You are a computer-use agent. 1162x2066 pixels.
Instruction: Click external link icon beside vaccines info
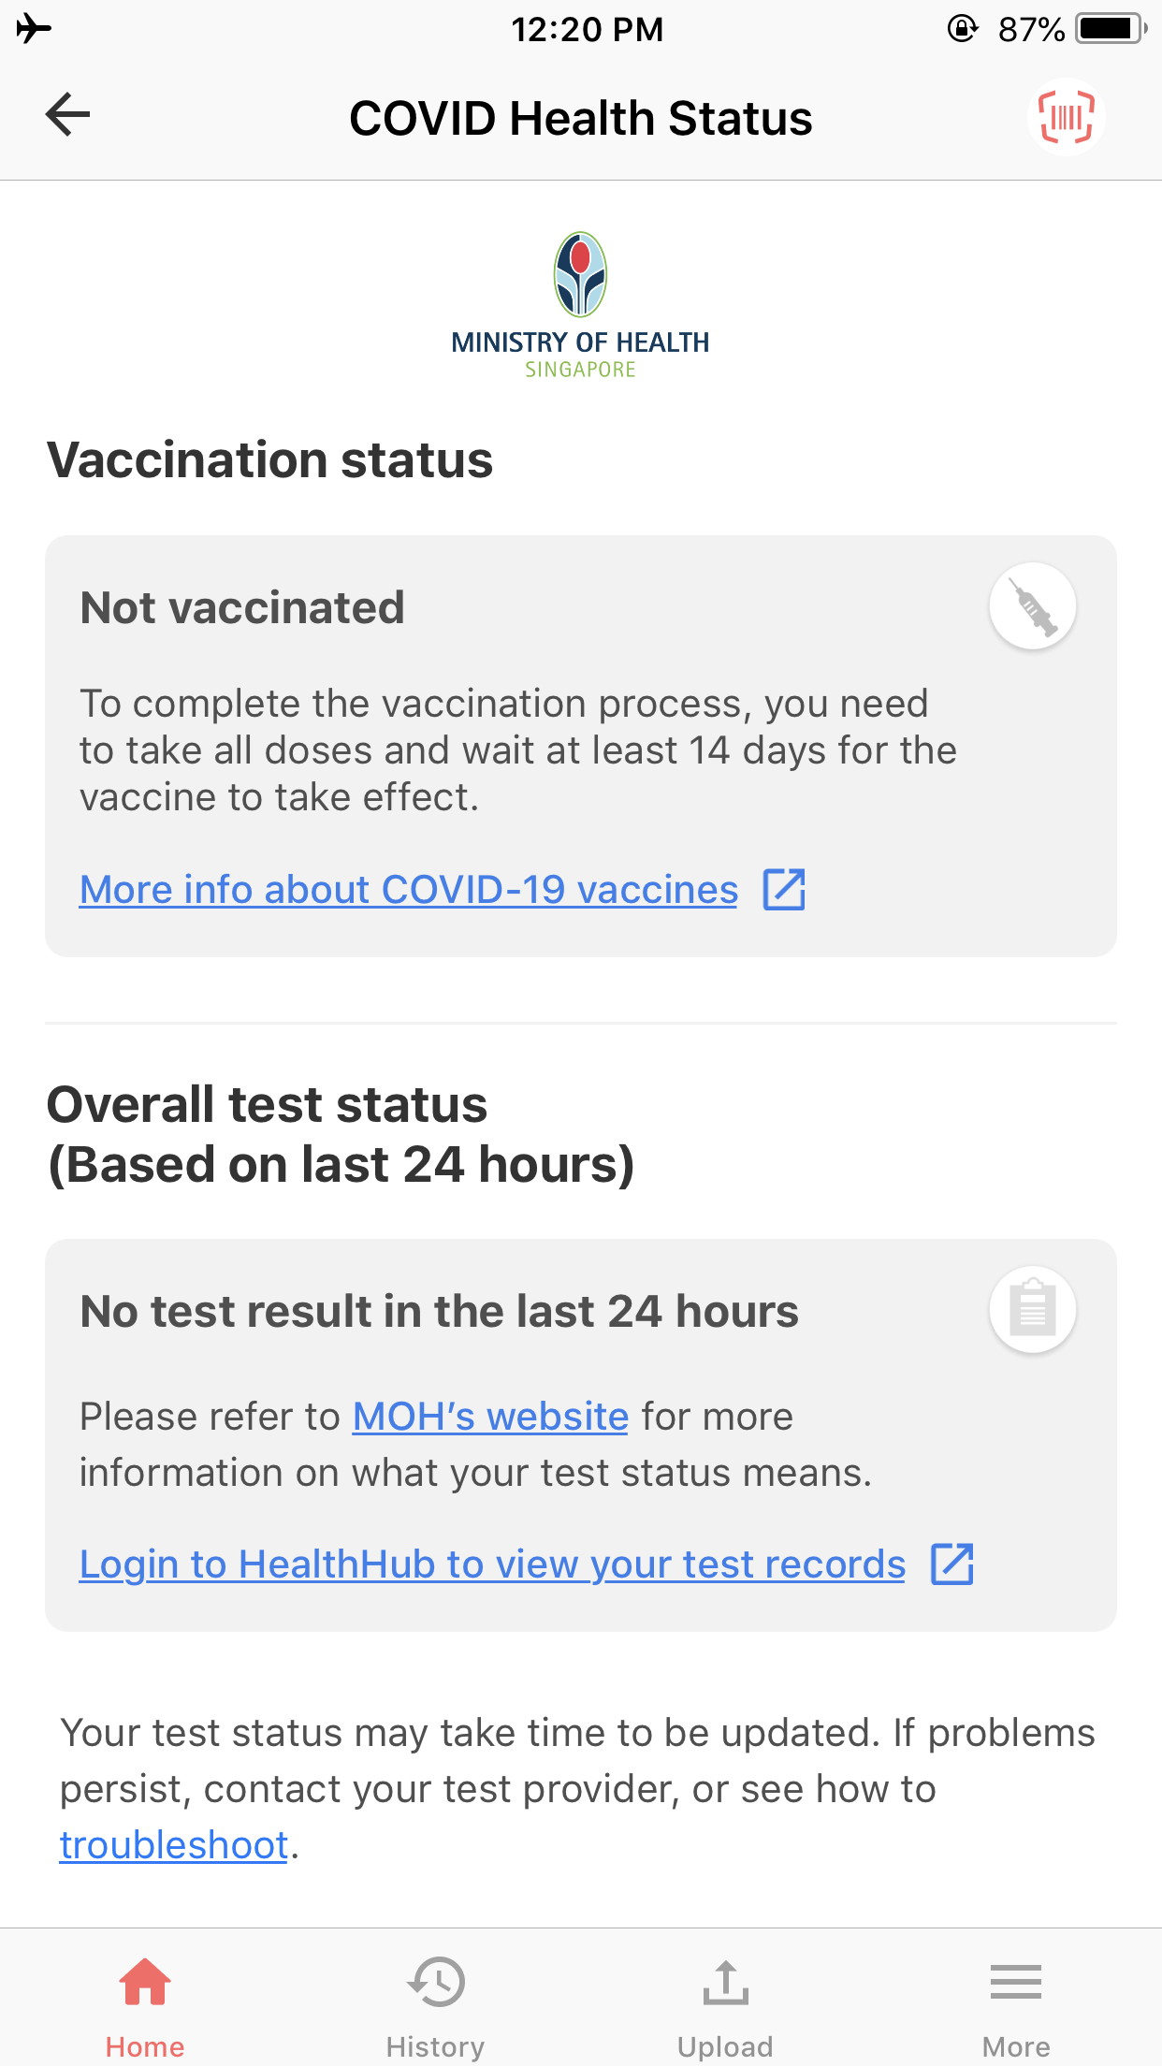pyautogui.click(x=784, y=889)
